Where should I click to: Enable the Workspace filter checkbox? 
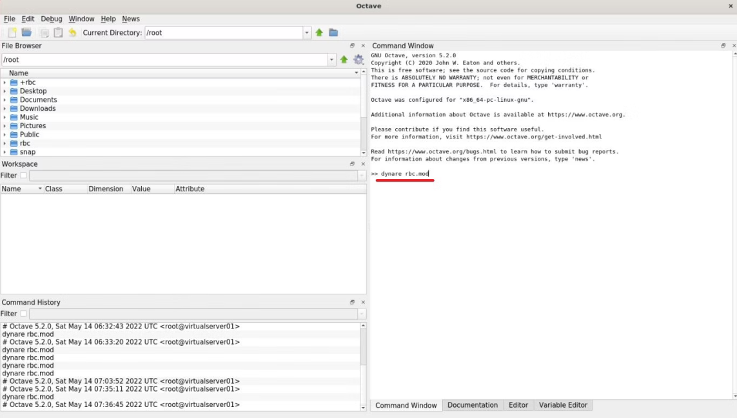pos(23,175)
